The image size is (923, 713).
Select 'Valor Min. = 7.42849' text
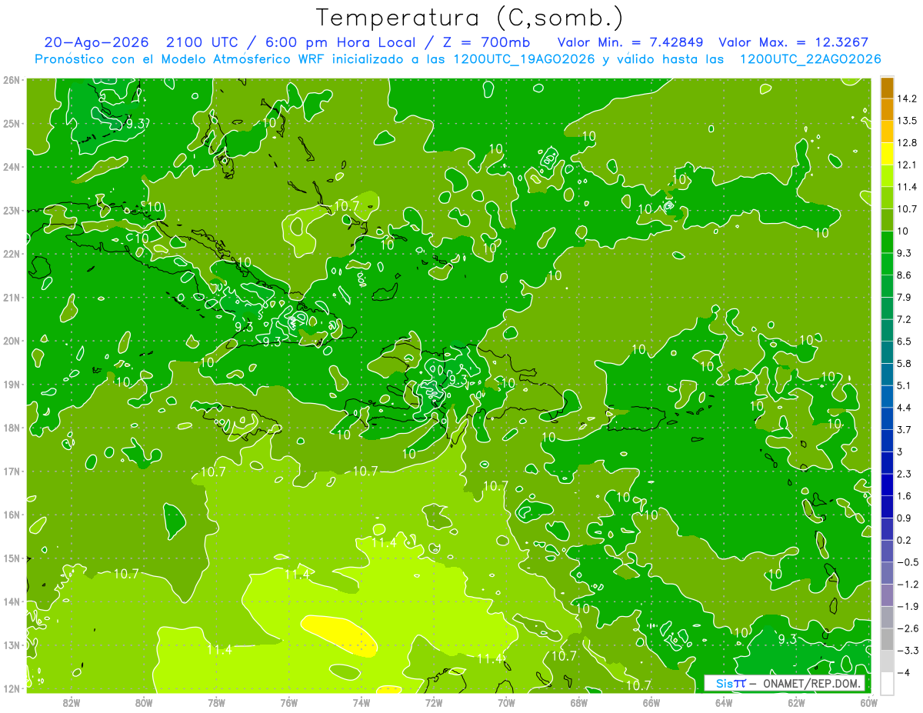(631, 42)
